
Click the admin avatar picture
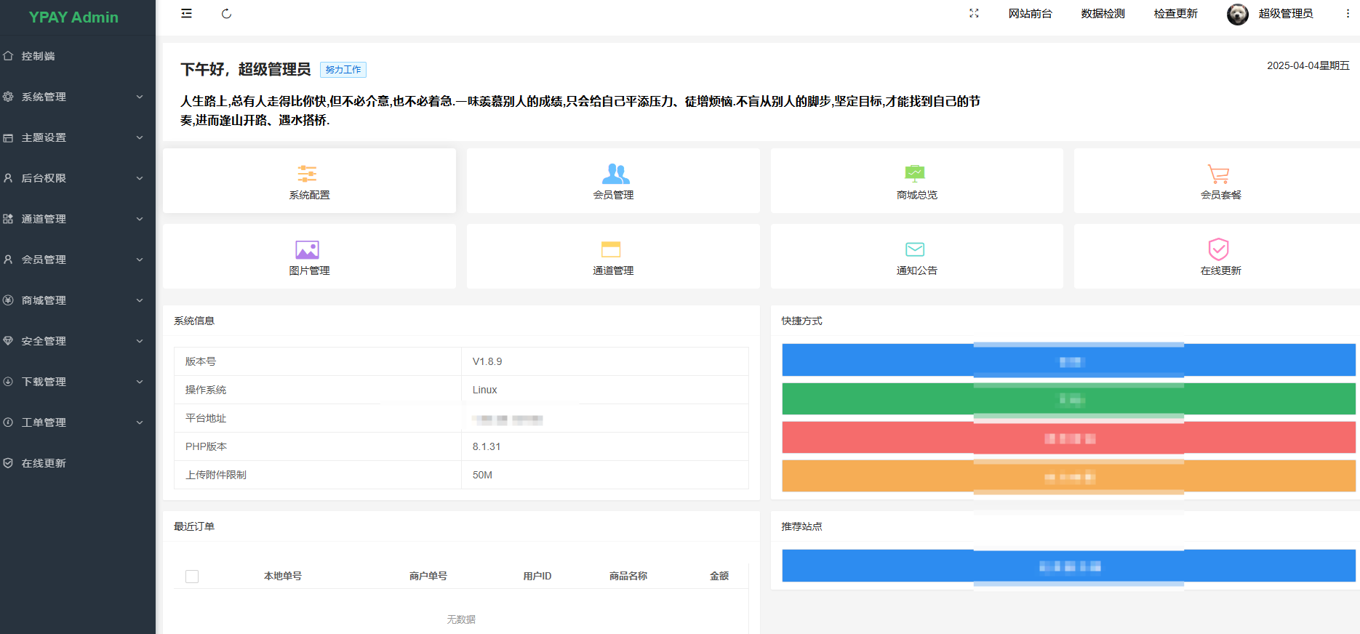coord(1238,14)
